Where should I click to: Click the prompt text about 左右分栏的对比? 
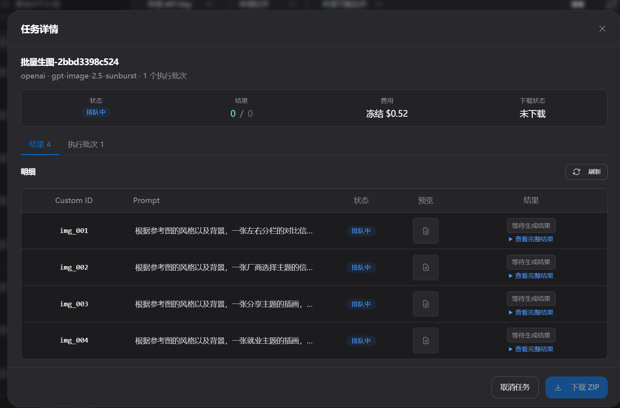point(224,231)
